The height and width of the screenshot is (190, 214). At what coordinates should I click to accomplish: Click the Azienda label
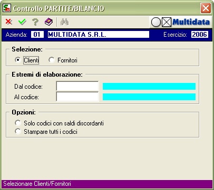tap(16, 35)
